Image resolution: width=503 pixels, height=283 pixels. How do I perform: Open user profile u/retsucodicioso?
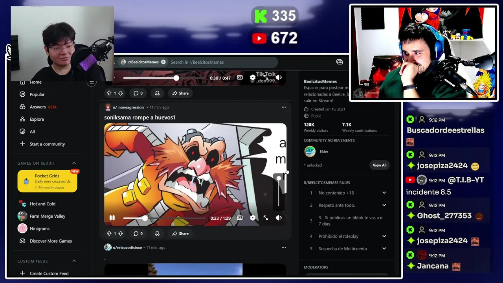[x=127, y=248]
